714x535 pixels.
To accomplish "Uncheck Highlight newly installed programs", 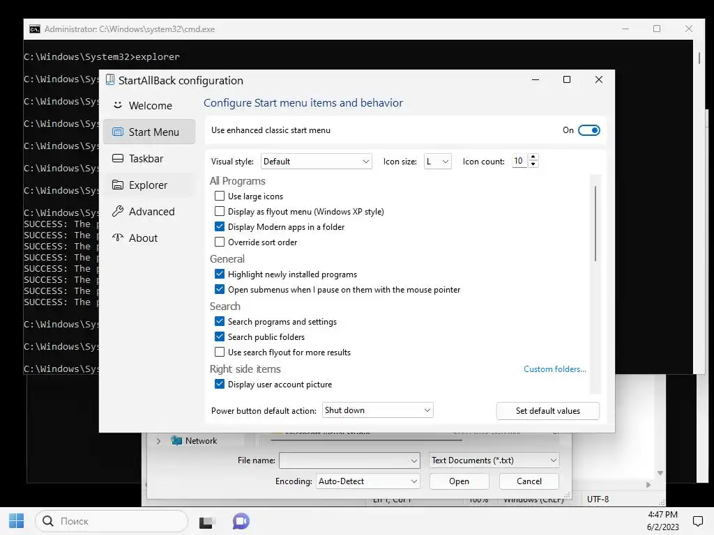I will [220, 274].
